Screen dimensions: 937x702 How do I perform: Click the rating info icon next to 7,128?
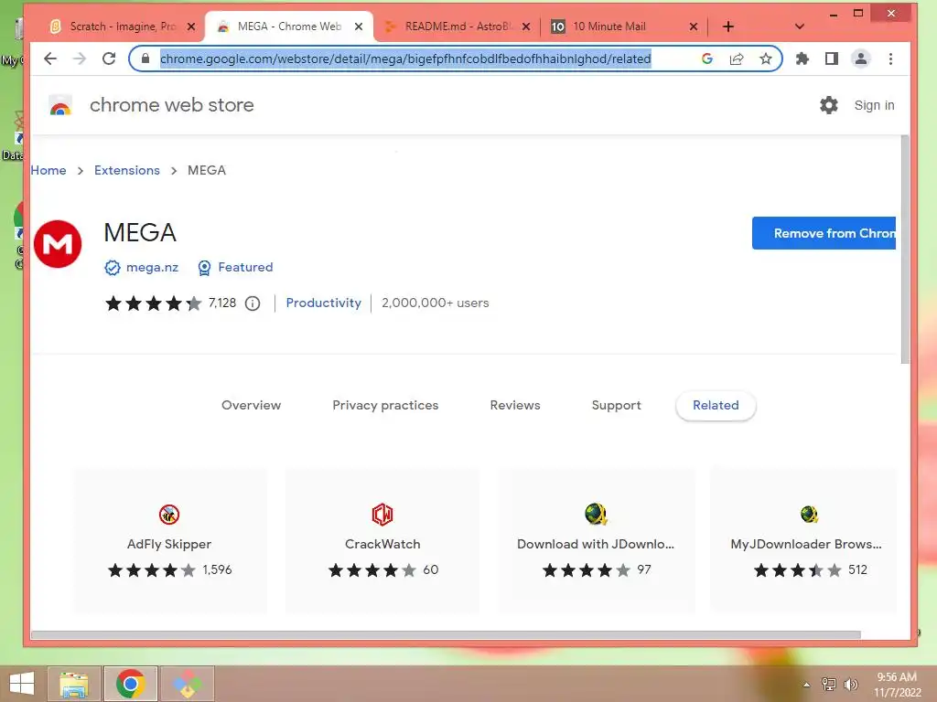[x=253, y=303]
